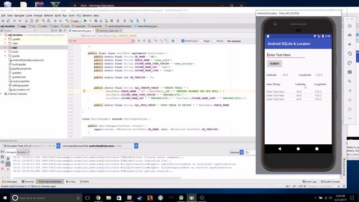
Task: Toggle Regex checkbox in find bar
Action: 201,41
